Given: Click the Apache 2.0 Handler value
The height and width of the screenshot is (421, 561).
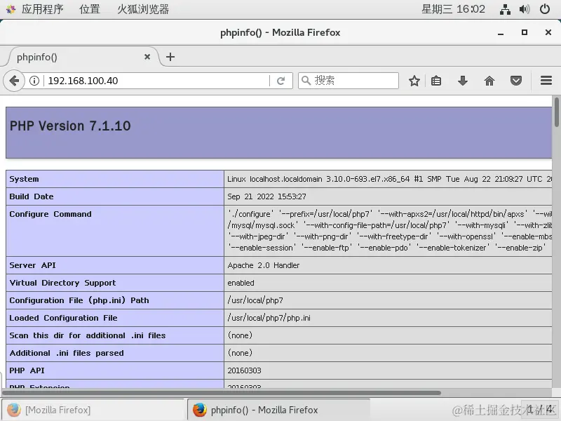Looking at the screenshot, I should tap(264, 265).
